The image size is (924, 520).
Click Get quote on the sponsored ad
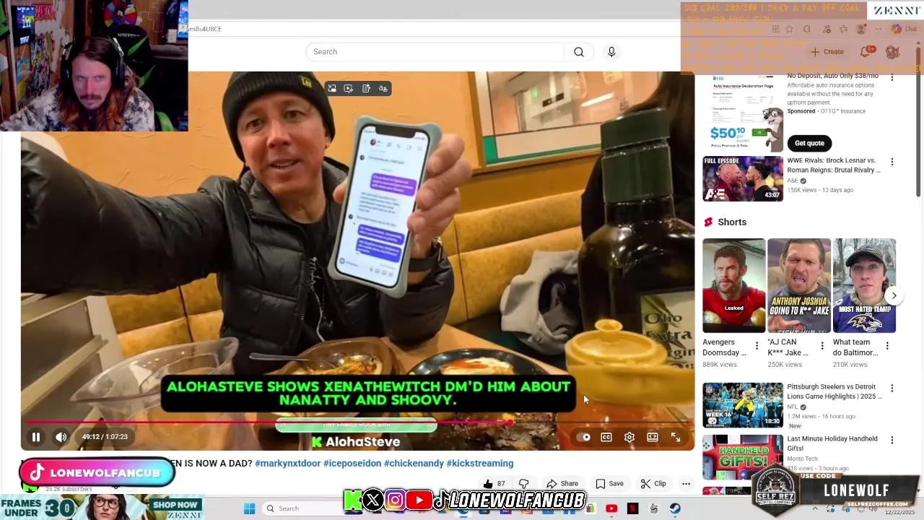pyautogui.click(x=809, y=143)
